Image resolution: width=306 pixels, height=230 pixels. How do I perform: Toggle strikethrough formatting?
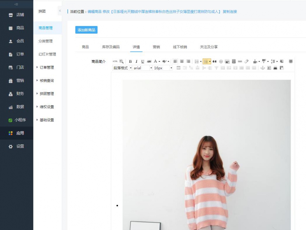[149, 61]
